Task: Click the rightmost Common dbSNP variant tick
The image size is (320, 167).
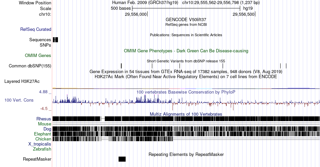Action: 286,66
